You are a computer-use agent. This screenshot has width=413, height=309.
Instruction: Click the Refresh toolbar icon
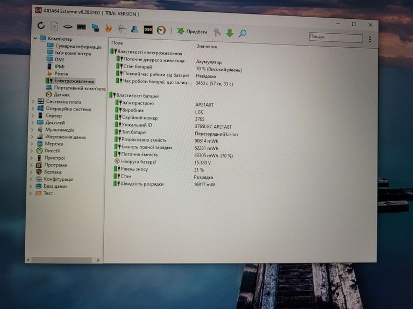(x=41, y=25)
